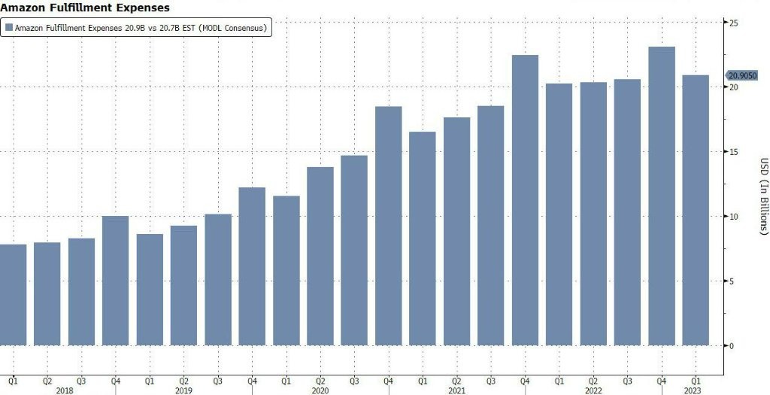The height and width of the screenshot is (395, 770).
Task: Select the Q4 2018 bar
Action: click(115, 281)
